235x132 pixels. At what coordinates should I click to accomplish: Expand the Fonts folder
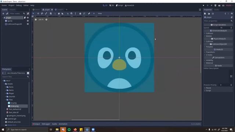coord(6,87)
